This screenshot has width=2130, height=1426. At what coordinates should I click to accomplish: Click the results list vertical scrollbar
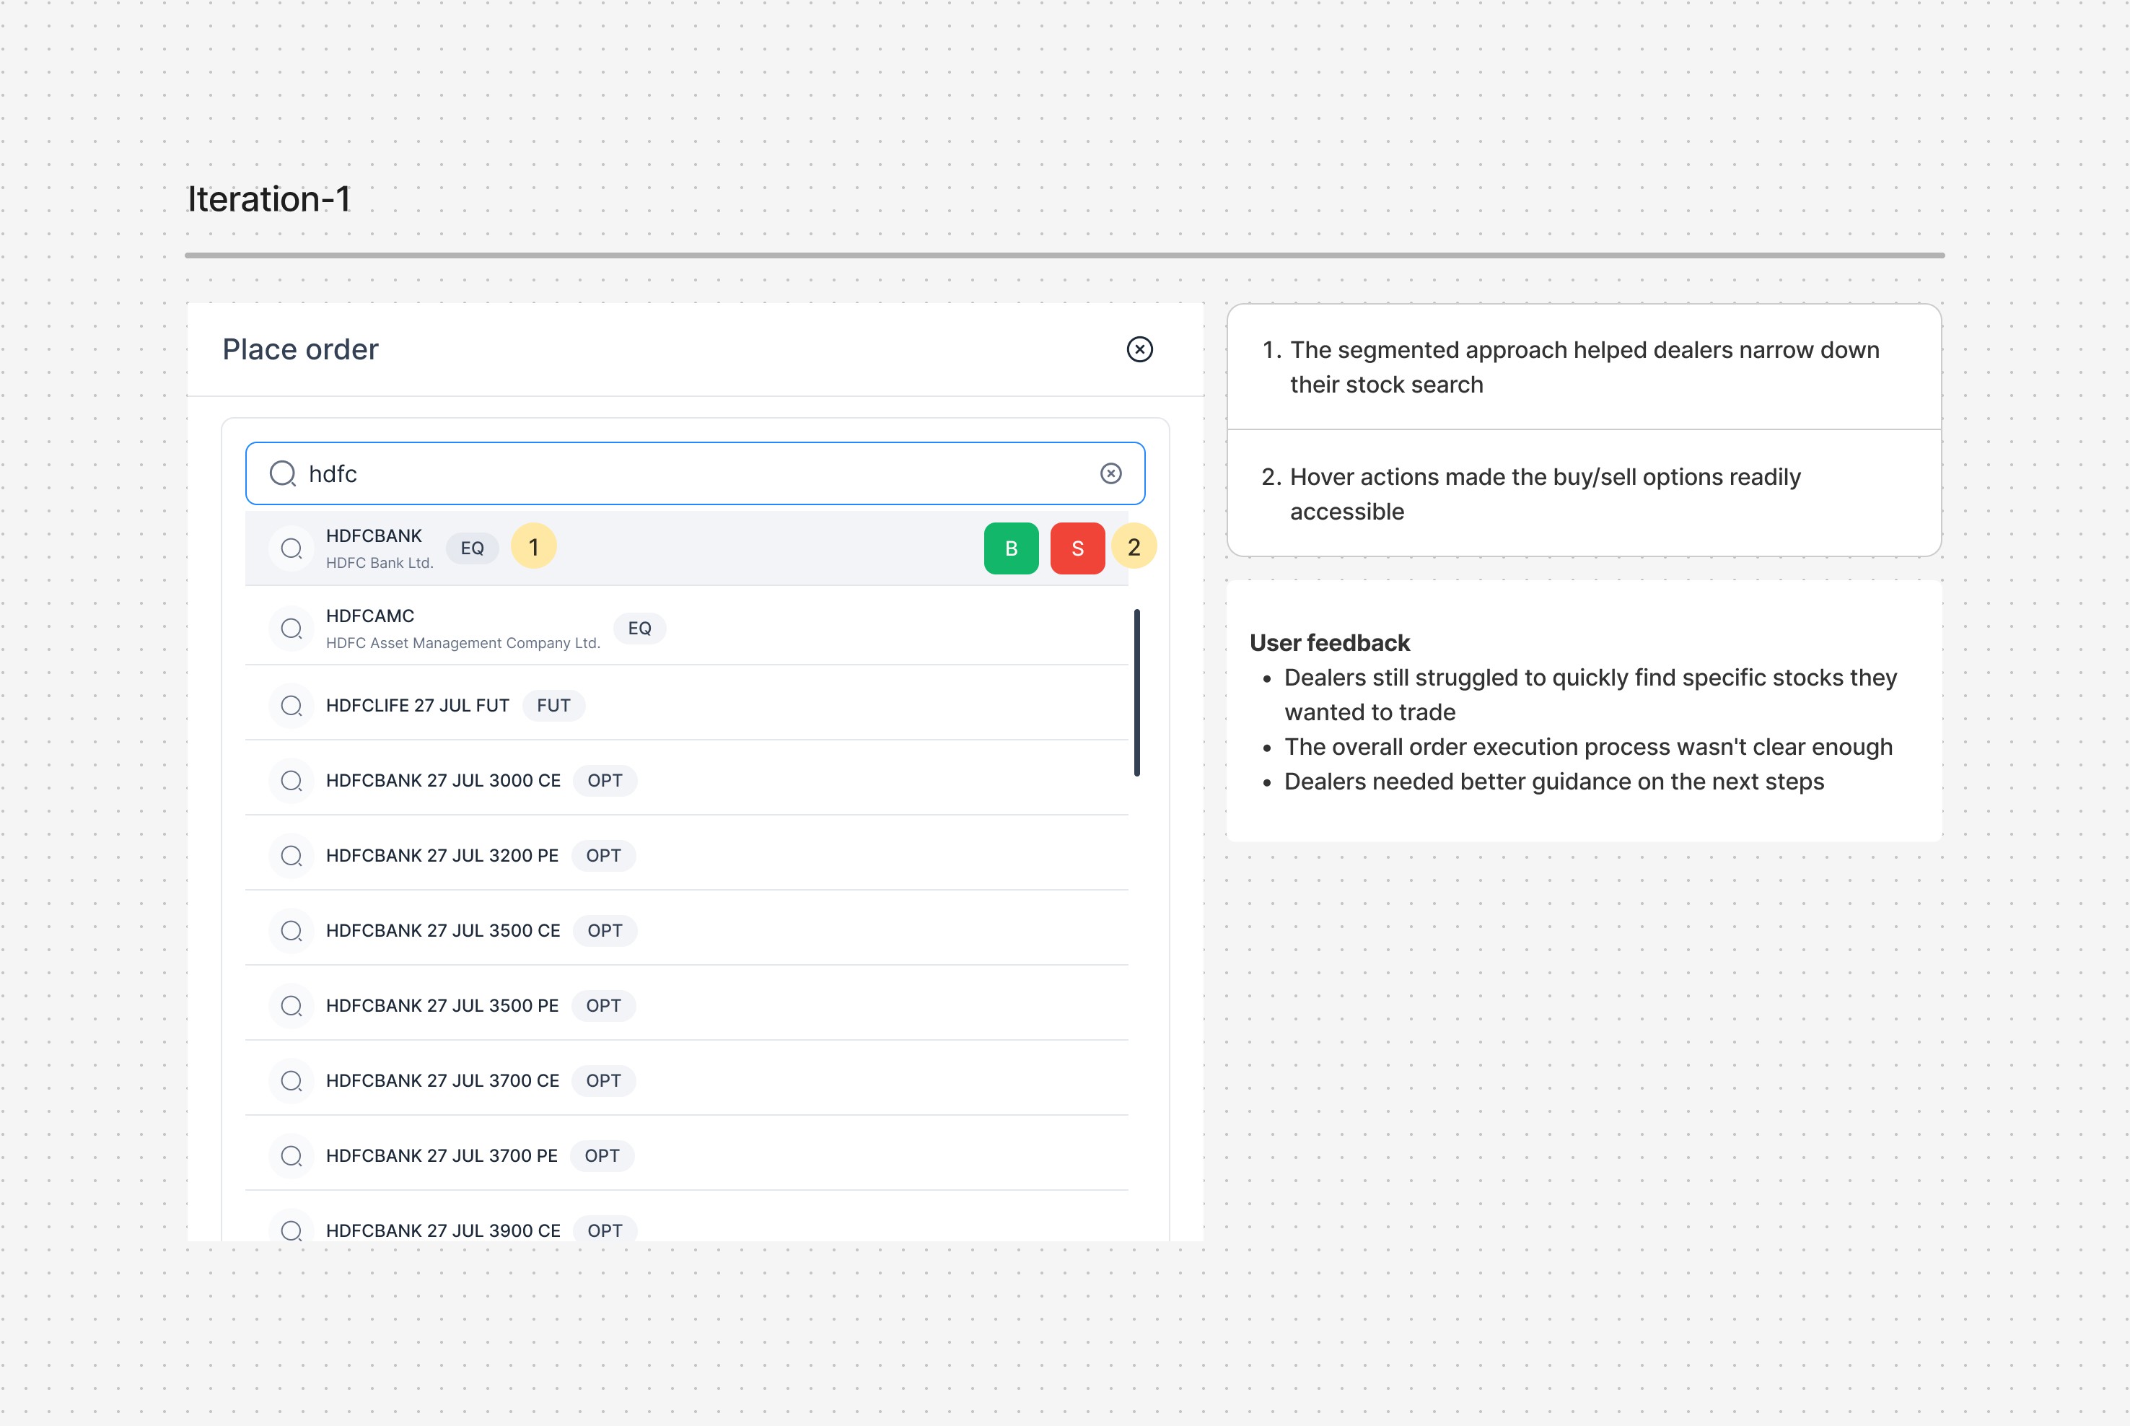tap(1136, 692)
